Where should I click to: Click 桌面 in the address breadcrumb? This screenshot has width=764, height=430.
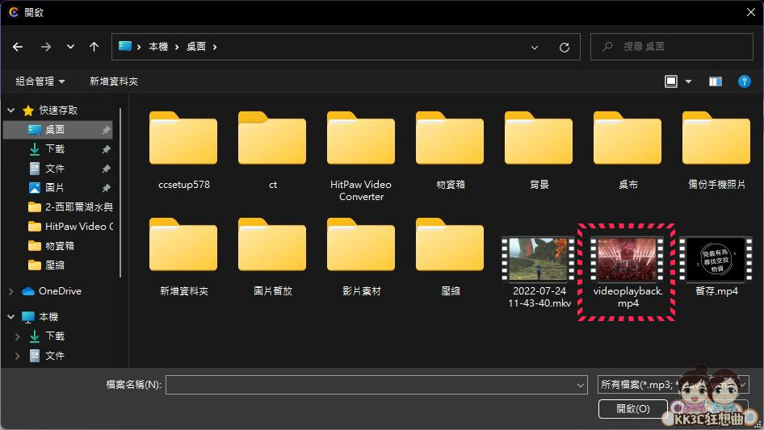196,47
